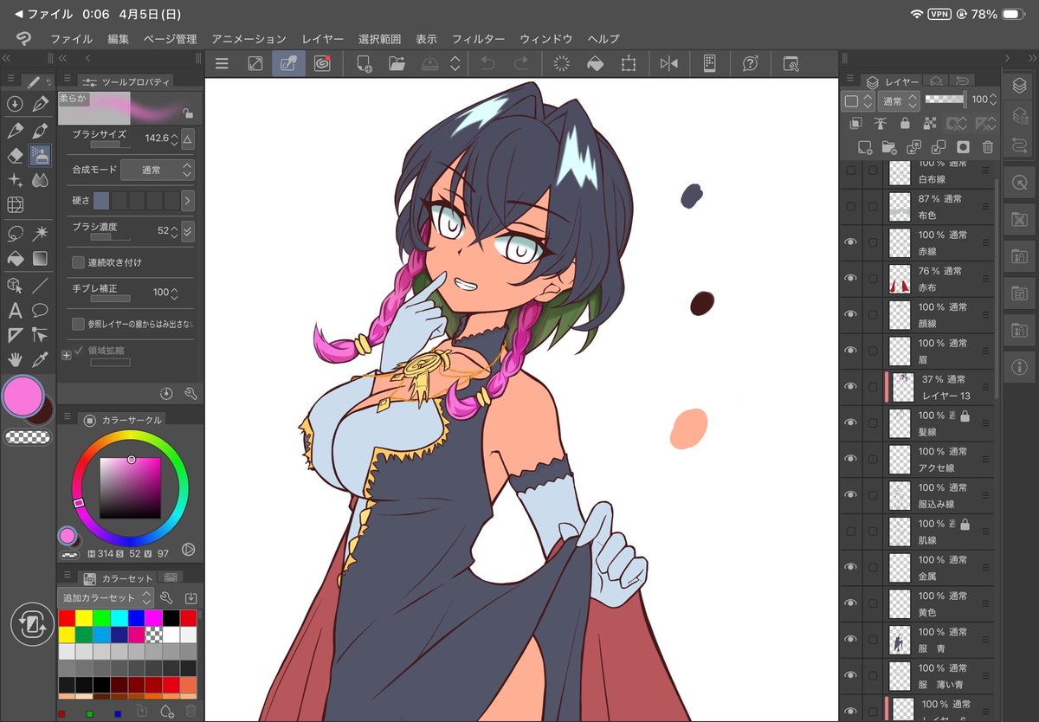Reset tool properties to initial settings
Screen dimensions: 1039x722
click(166, 394)
